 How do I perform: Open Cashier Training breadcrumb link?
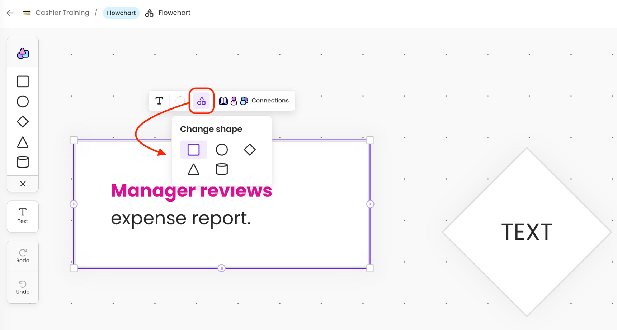62,13
